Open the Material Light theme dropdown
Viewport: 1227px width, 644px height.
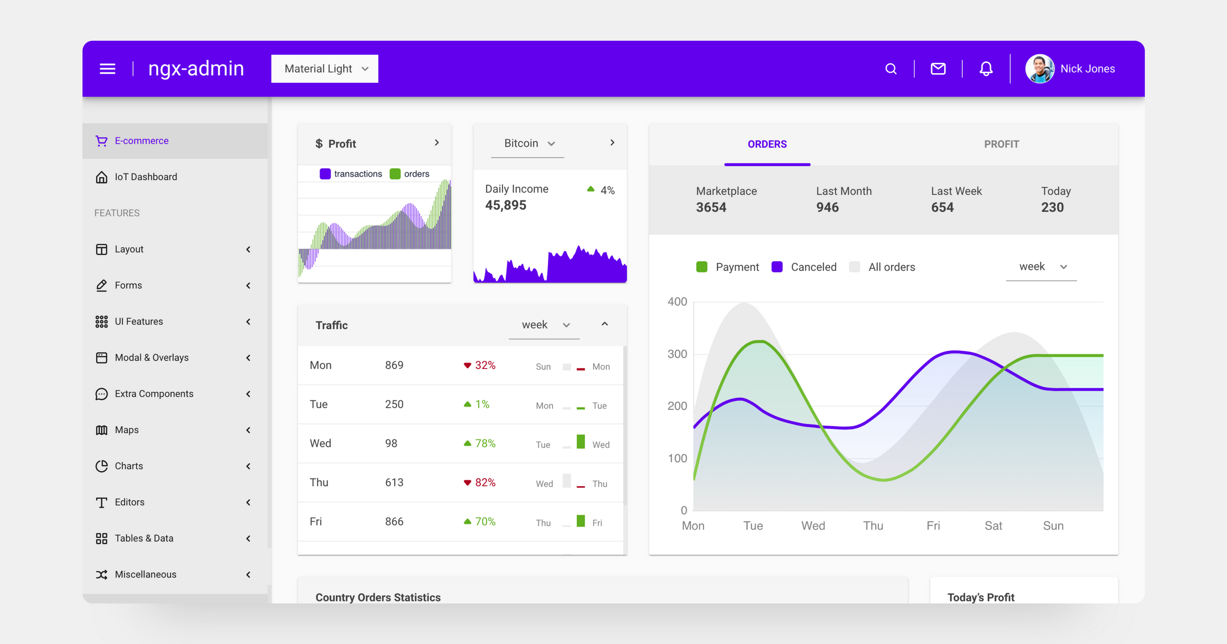[x=325, y=68]
